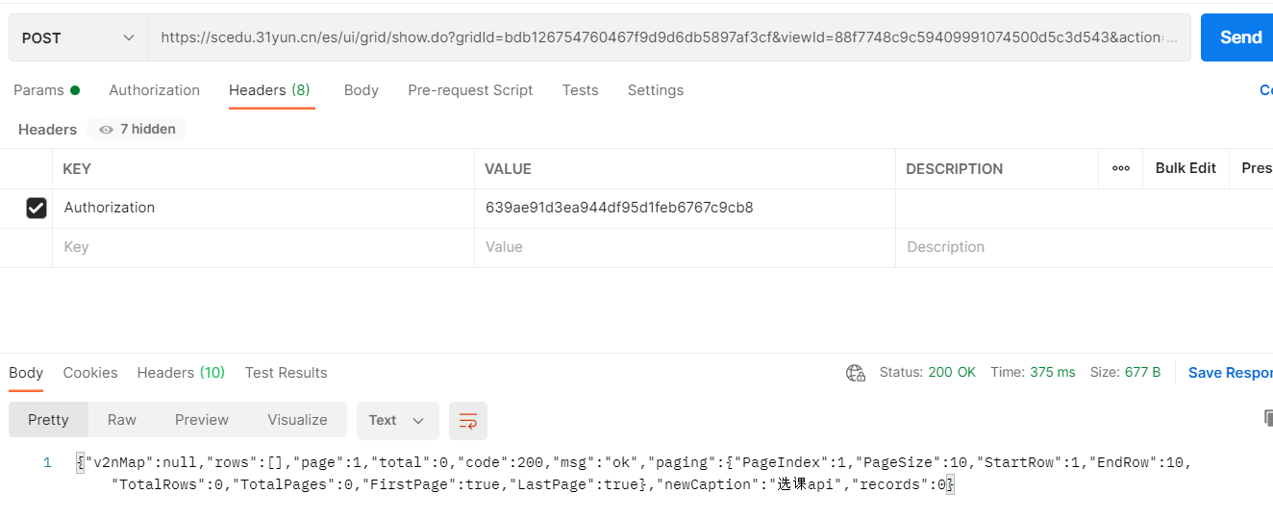Show the 7 hidden headers
1273x518 pixels.
(x=137, y=129)
